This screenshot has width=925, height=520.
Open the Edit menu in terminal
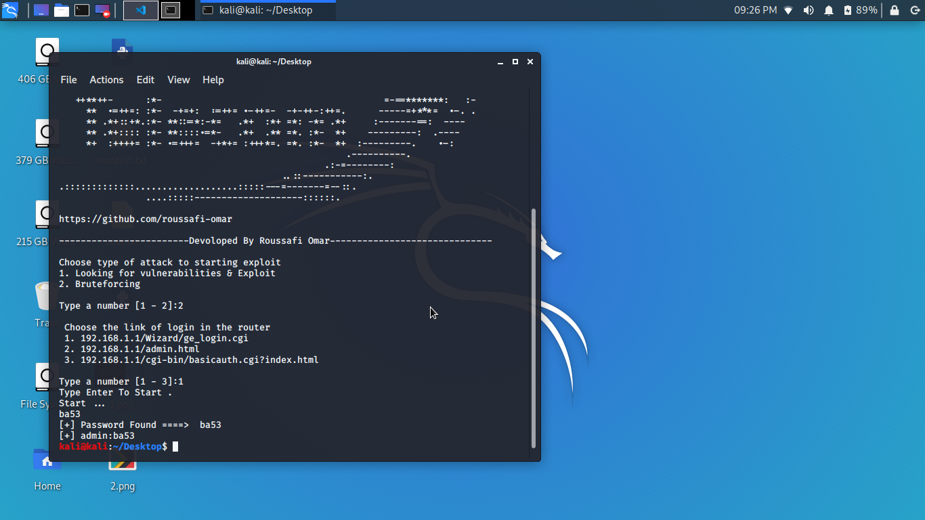pyautogui.click(x=146, y=80)
